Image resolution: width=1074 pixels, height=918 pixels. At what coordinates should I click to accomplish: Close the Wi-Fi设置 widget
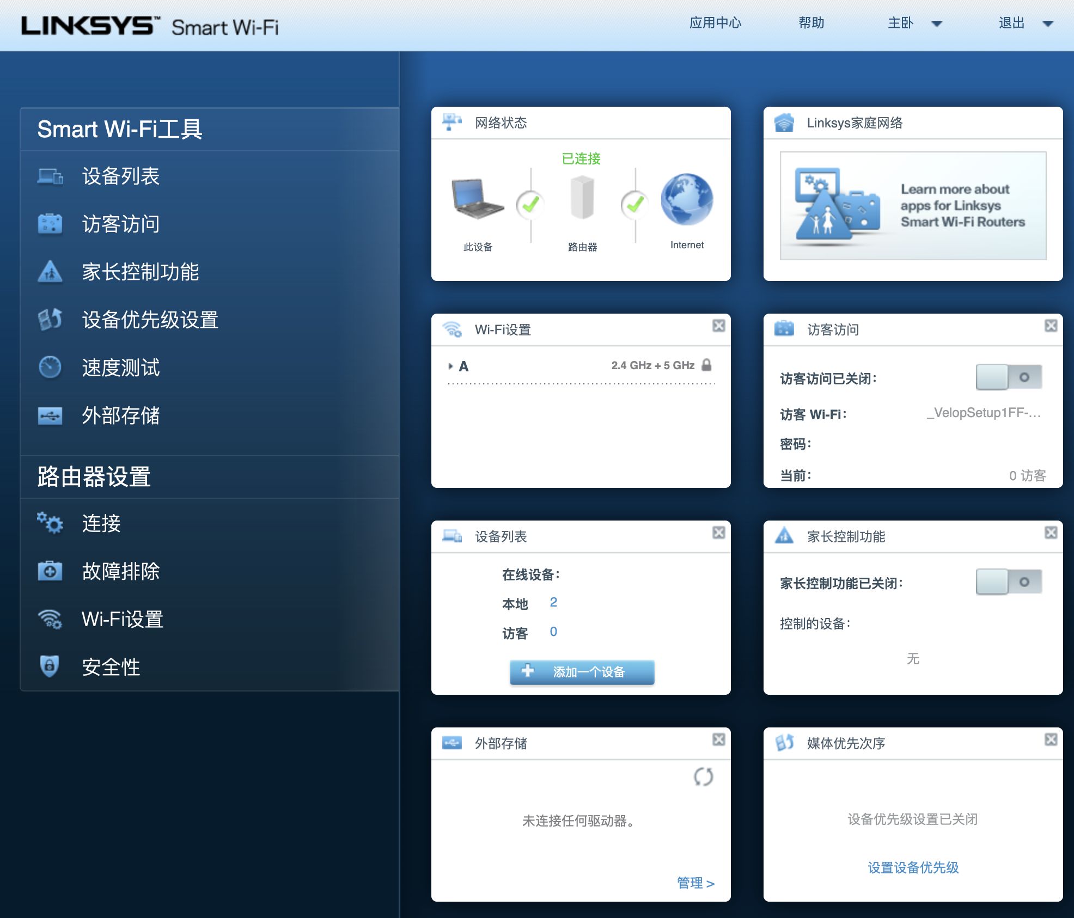tap(719, 326)
